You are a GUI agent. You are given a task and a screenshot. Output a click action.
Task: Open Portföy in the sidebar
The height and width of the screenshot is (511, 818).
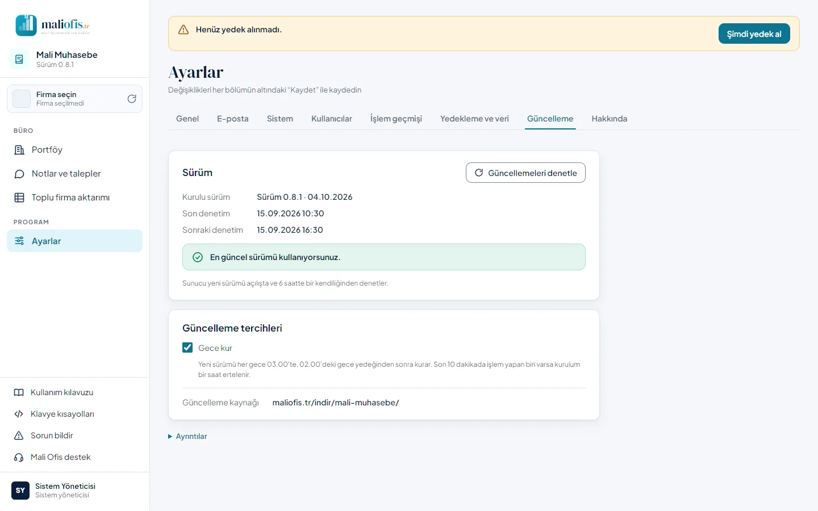74,150
